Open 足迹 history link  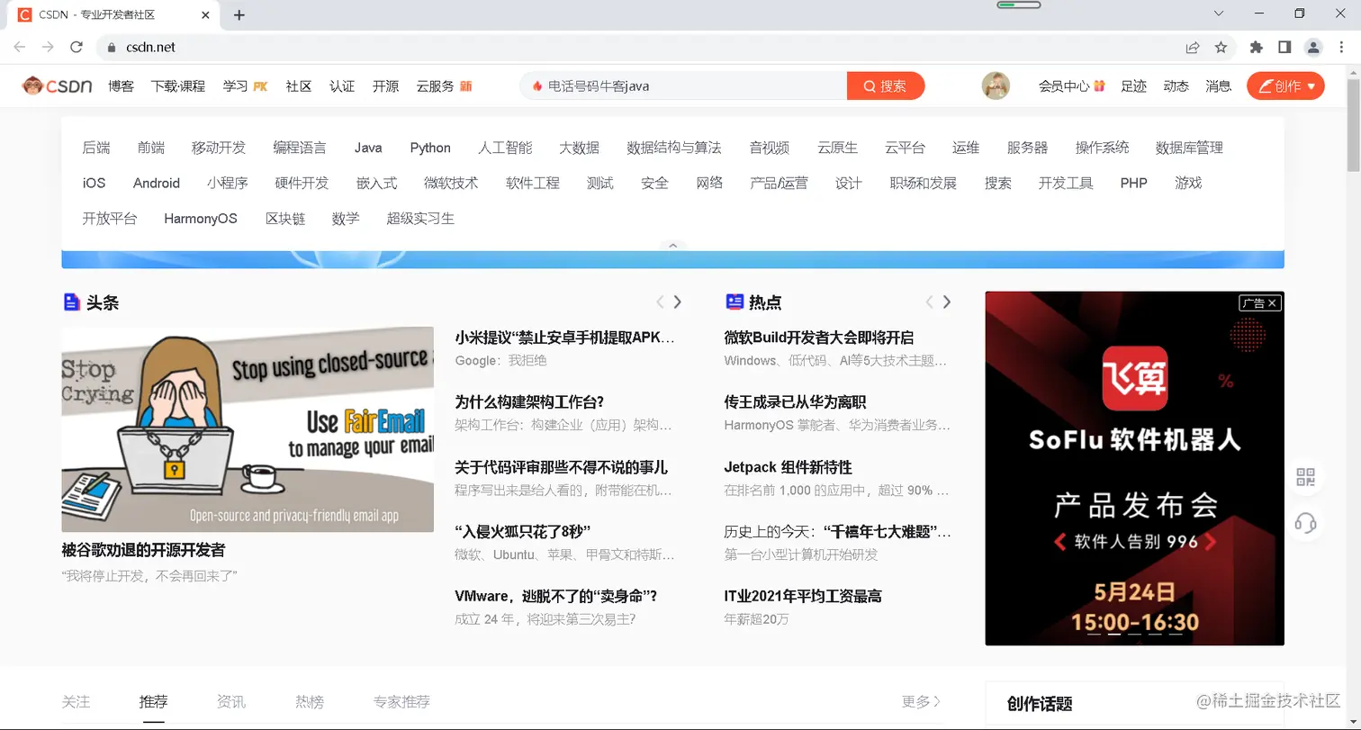coord(1133,86)
